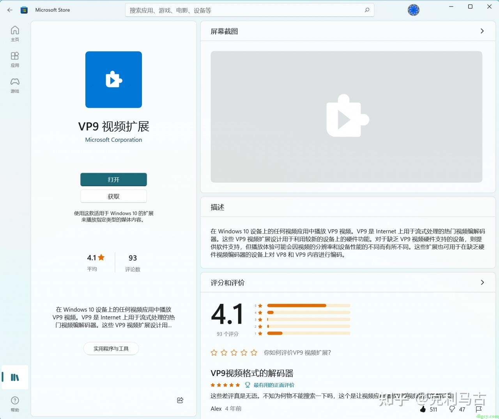
Task: Click the 帮助 (Help) question mark icon
Action: pos(15,400)
